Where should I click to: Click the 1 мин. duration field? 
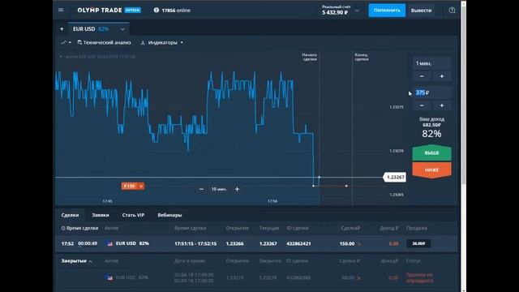pos(431,63)
